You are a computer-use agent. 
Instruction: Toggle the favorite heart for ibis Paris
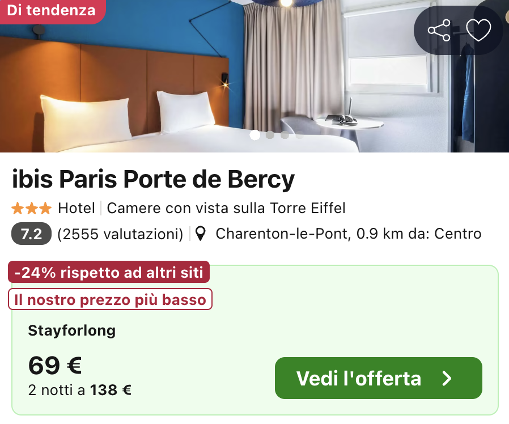click(479, 31)
